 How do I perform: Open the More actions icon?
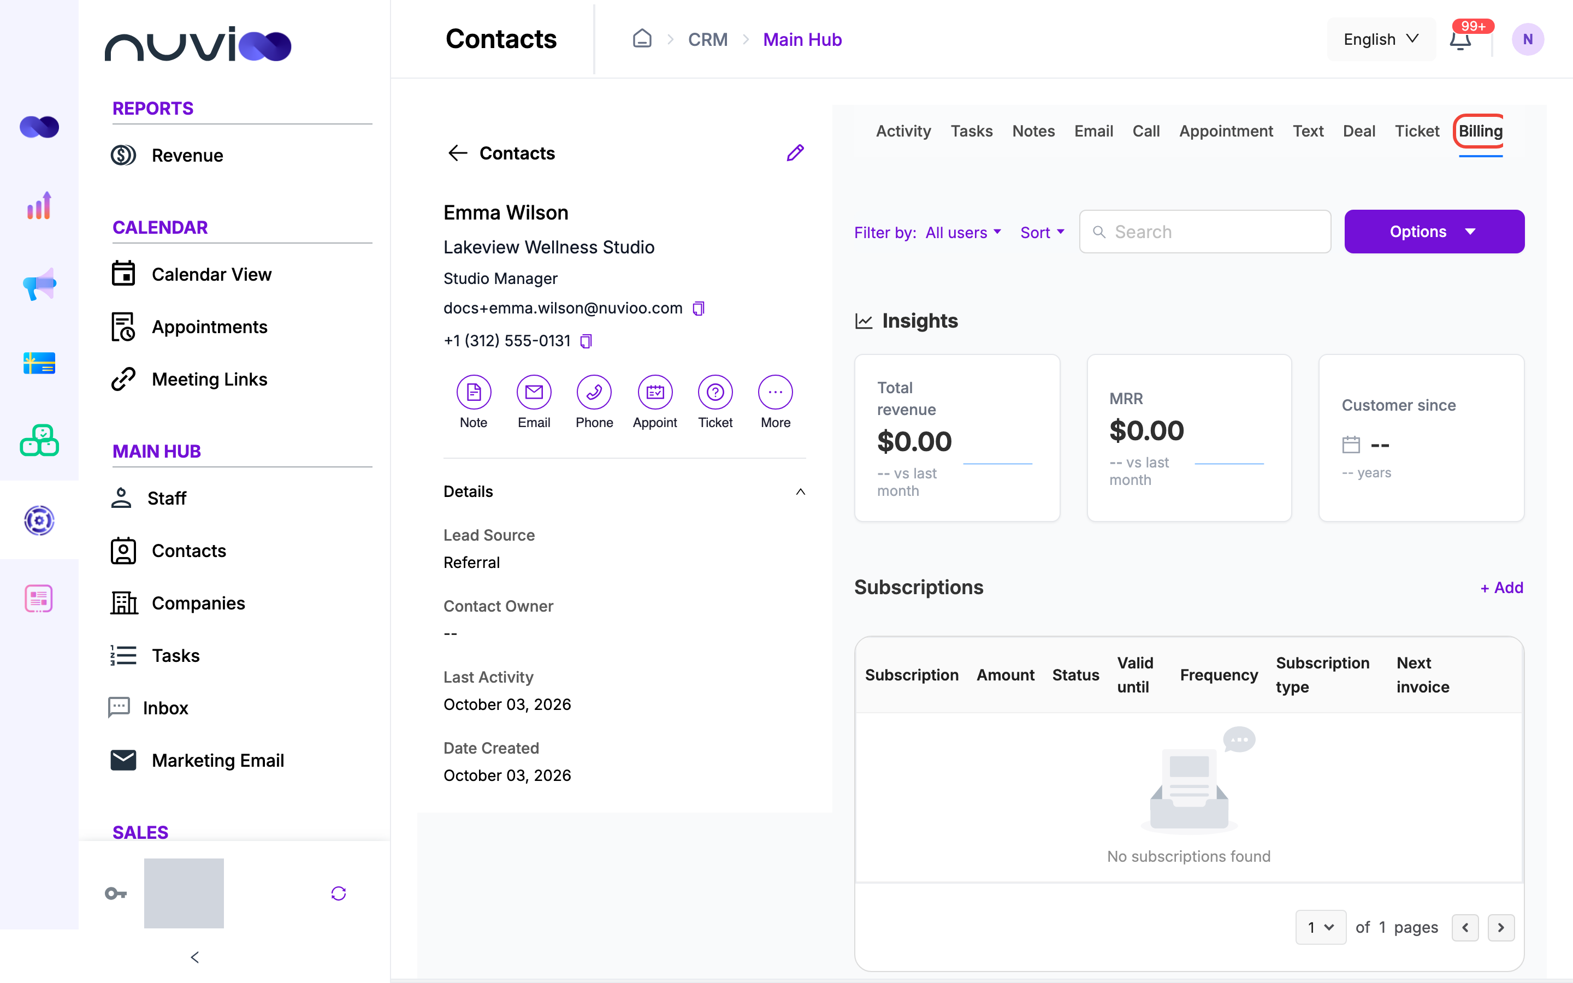click(x=776, y=392)
